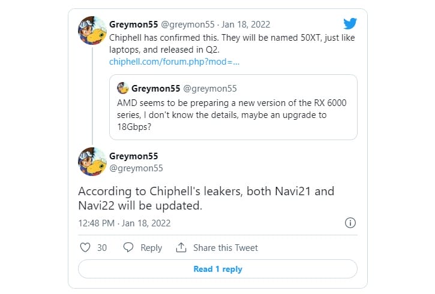Click the @greymon55 handle under main author name
The width and height of the screenshot is (435, 294).
point(136,168)
